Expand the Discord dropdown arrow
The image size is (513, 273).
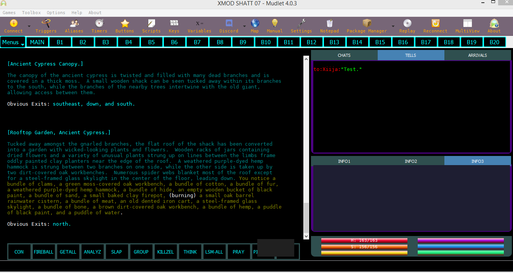coord(244,26)
